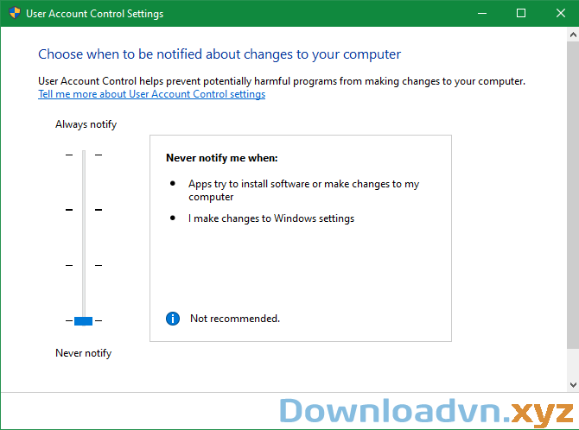
Task: Click 'Apps try to install software' bullet text
Action: (x=303, y=190)
